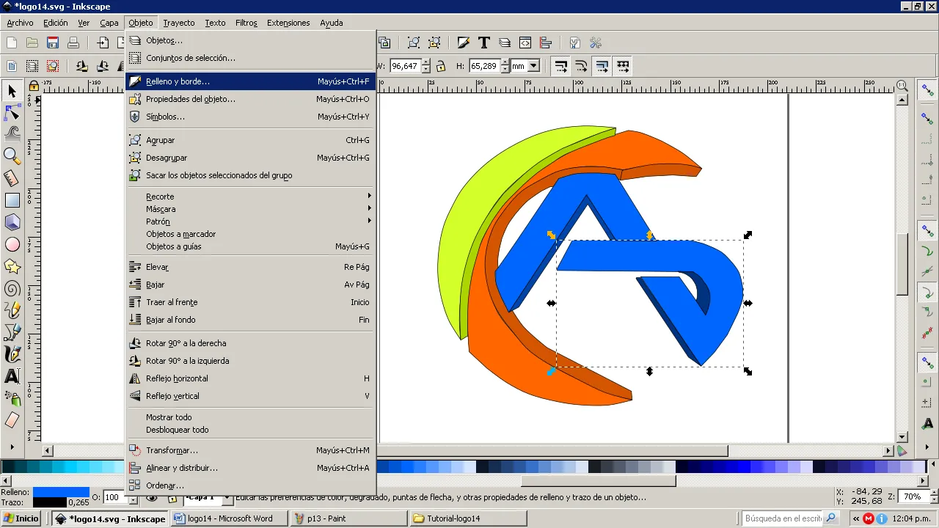The image size is (939, 528).
Task: Switch to logo14 Microsoft Word taskbar button
Action: 230,518
